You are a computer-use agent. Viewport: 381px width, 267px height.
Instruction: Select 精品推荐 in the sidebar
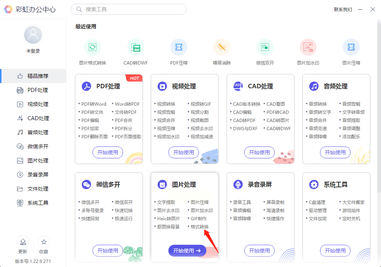[x=33, y=76]
